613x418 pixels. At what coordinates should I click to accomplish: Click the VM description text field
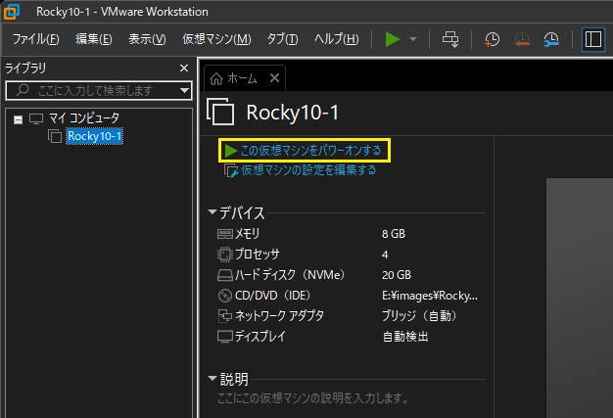pos(312,398)
